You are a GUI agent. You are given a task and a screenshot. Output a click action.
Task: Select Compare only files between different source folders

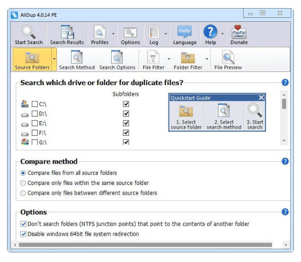point(23,193)
